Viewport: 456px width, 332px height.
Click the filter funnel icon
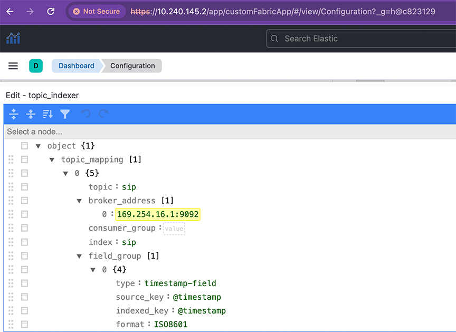pos(65,114)
